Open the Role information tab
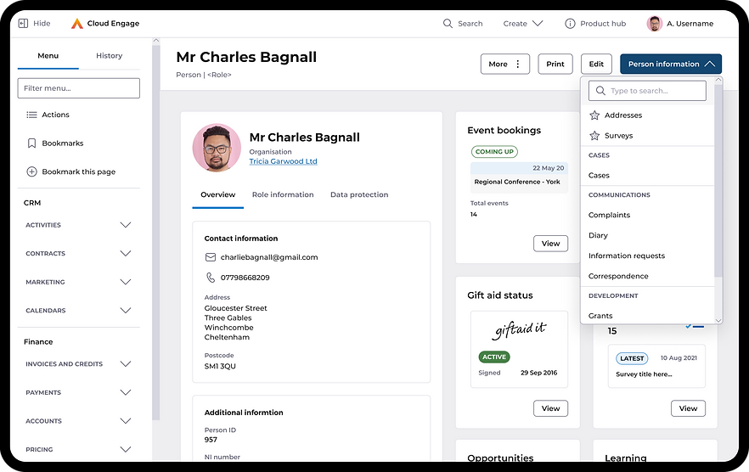 [x=283, y=195]
